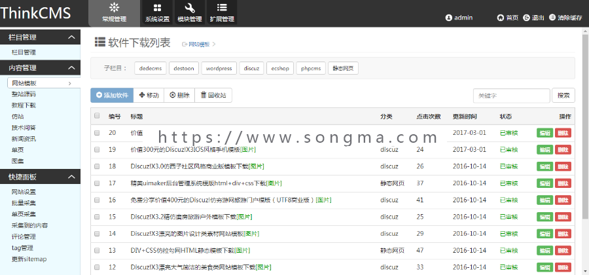The width and height of the screenshot is (589, 275).
Task: Click the 移动 move button
Action: point(149,95)
